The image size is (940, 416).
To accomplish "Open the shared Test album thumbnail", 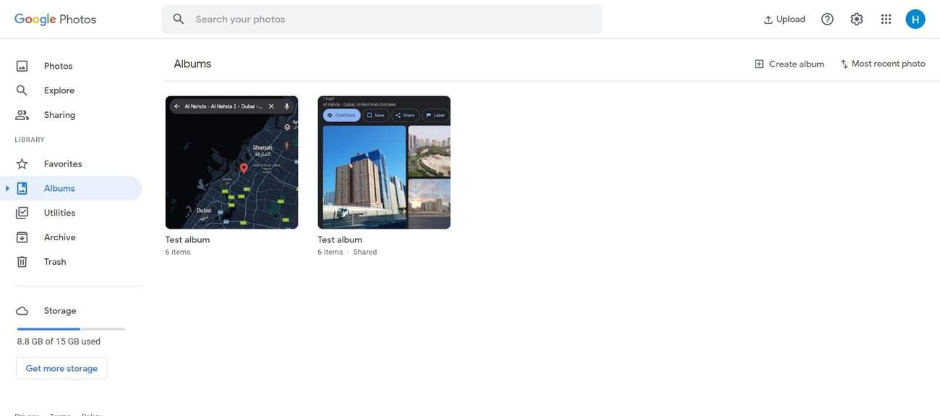I will [x=384, y=163].
